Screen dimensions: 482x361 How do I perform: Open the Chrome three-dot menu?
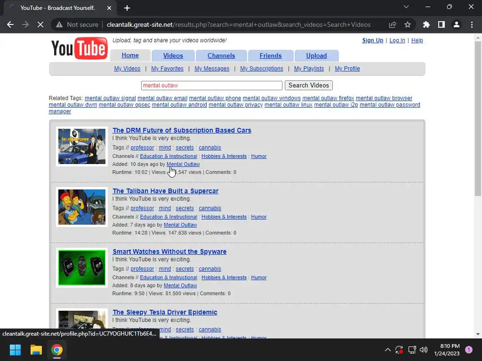click(472, 24)
